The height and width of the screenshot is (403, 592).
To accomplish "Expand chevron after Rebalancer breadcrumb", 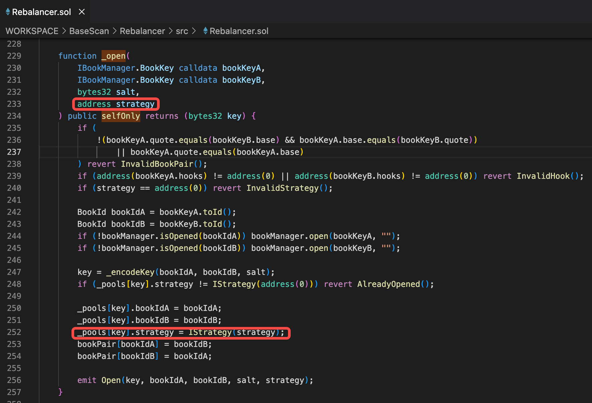I will point(171,31).
